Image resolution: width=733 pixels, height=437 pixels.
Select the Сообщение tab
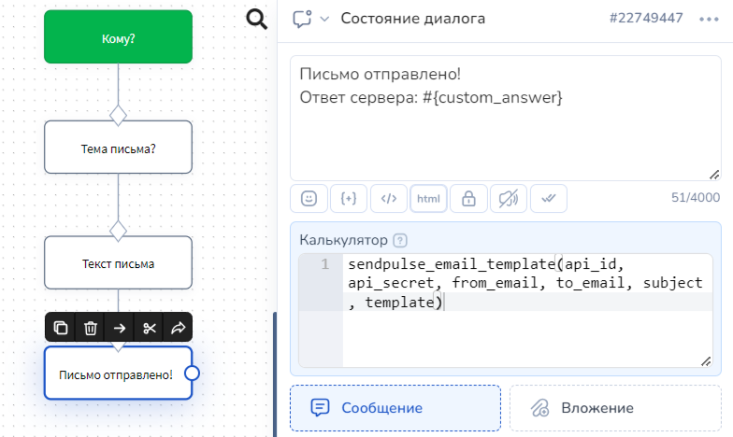395,408
